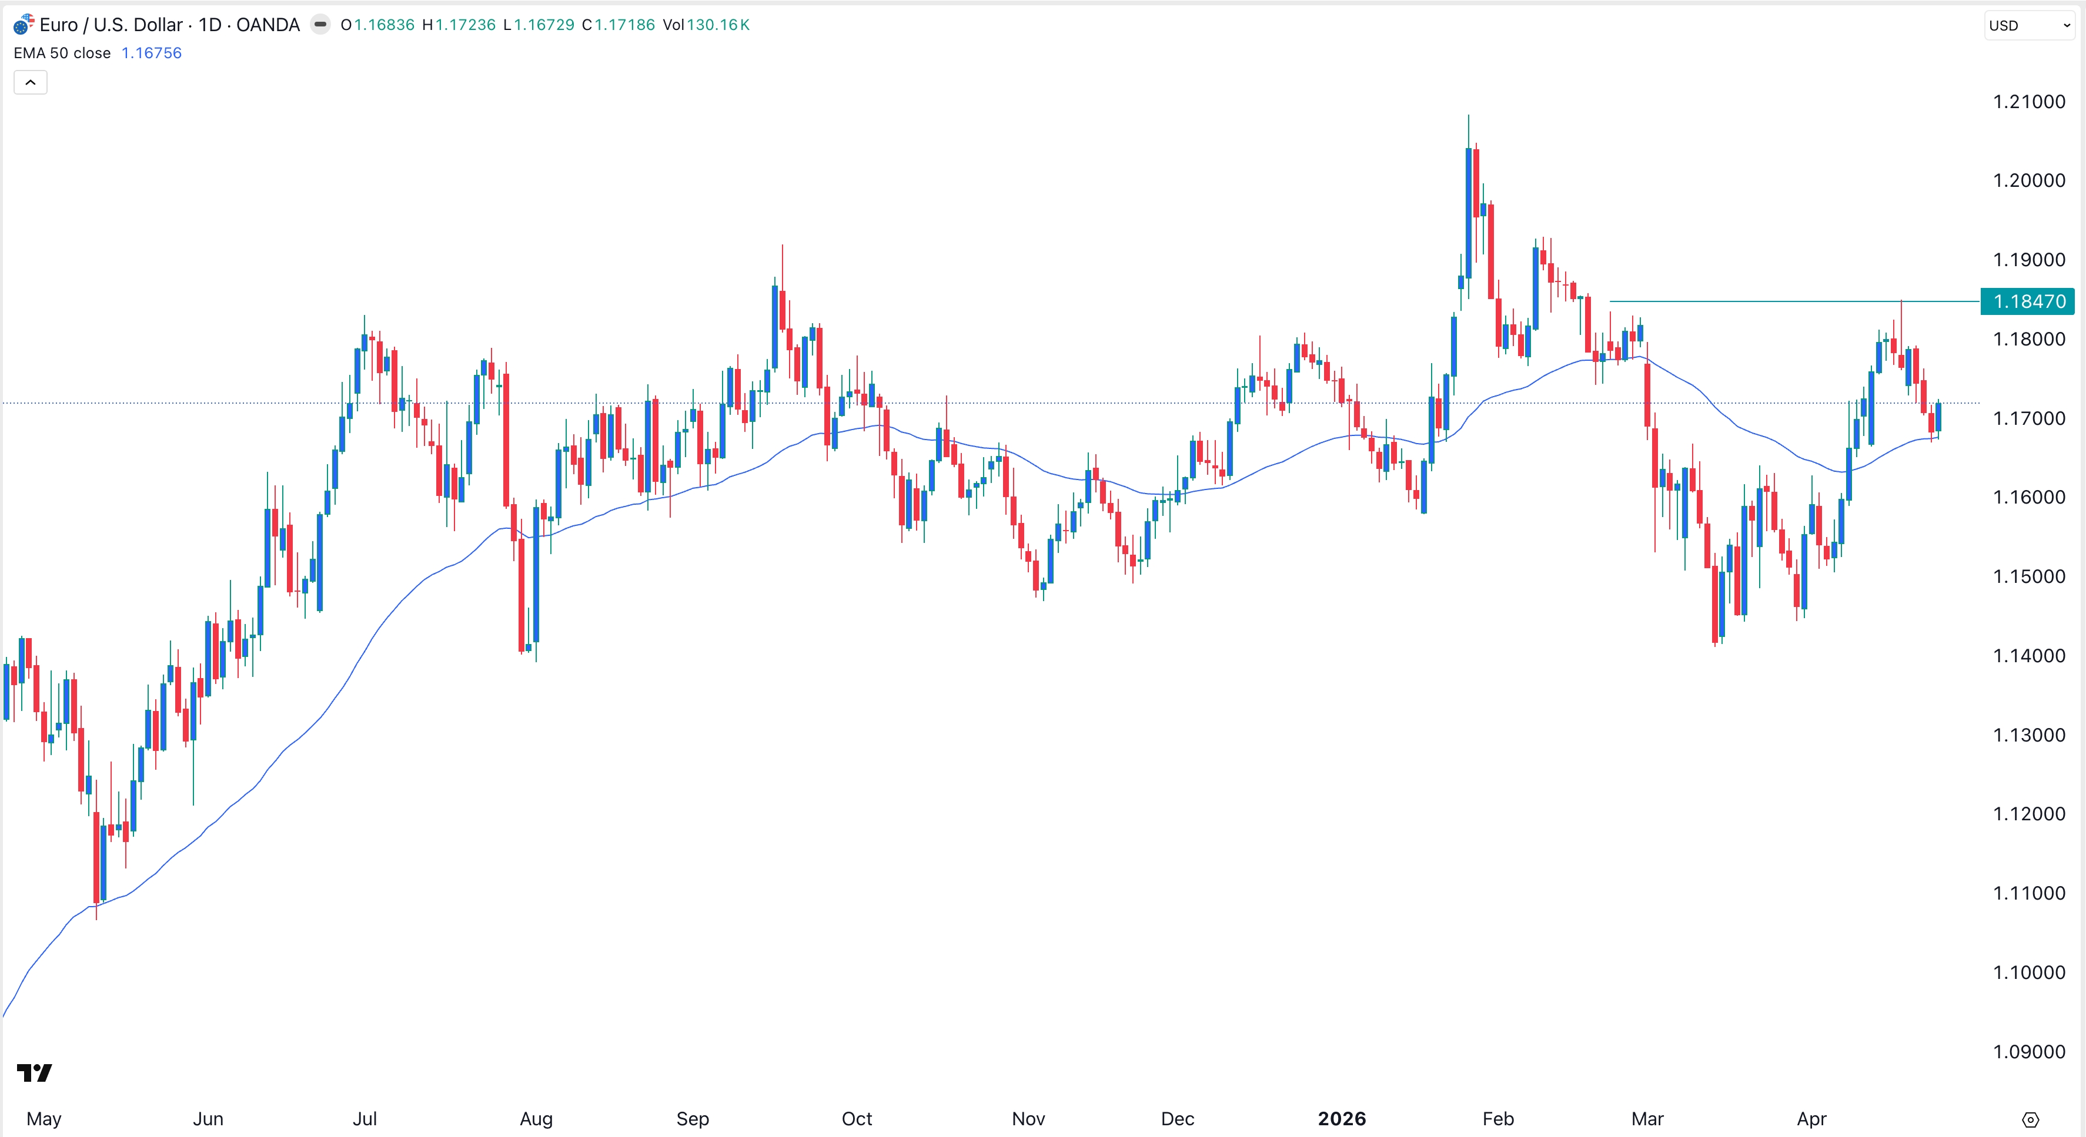Click the bold 2026 label on time axis
2086x1137 pixels.
click(1343, 1119)
